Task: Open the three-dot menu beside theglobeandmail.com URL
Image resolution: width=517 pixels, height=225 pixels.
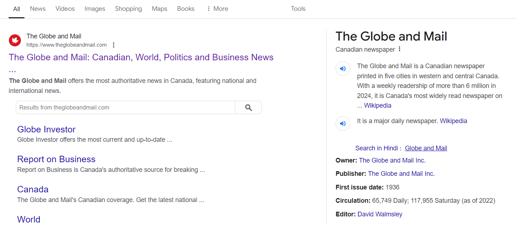Action: pyautogui.click(x=114, y=45)
